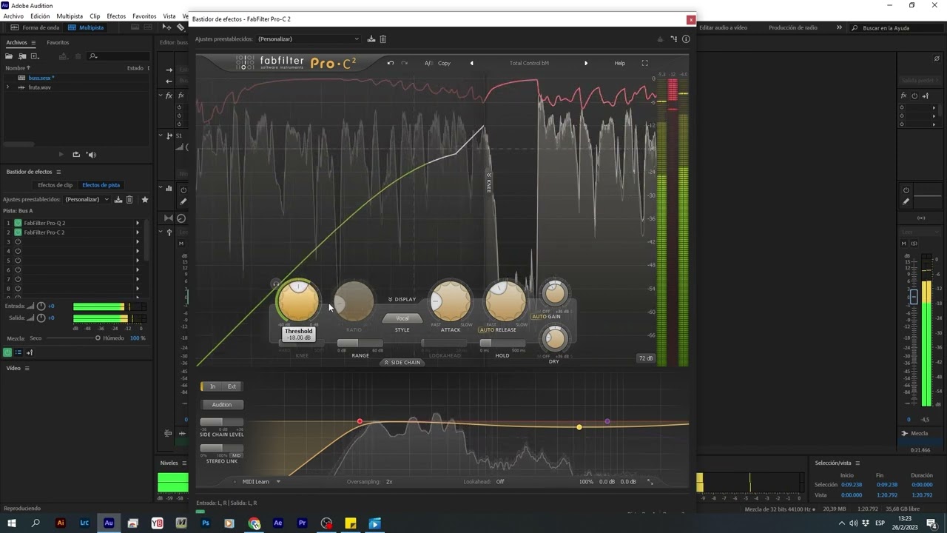Open Windows Start menu
This screenshot has width=947, height=533.
click(11, 523)
